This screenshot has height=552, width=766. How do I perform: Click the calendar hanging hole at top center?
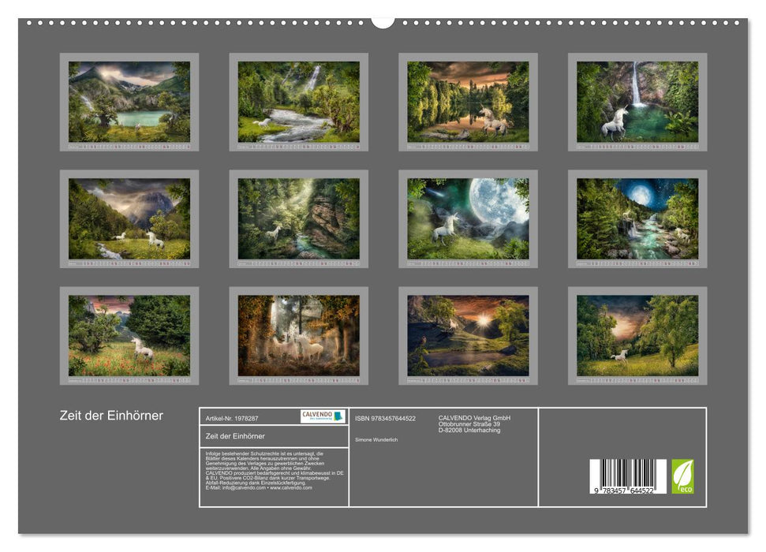coord(383,21)
